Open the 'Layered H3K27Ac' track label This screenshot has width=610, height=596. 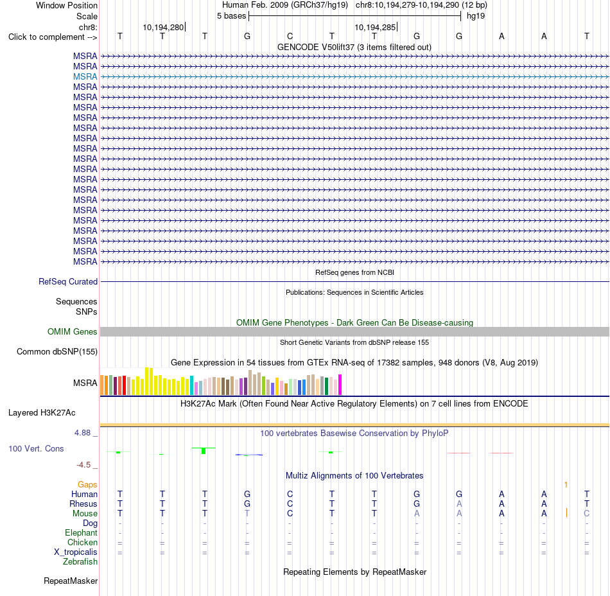coord(42,413)
